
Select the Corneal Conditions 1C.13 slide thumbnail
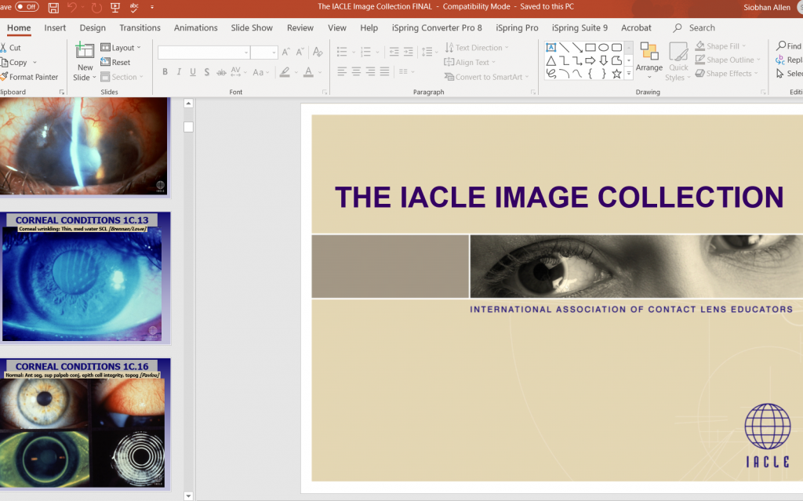click(85, 278)
